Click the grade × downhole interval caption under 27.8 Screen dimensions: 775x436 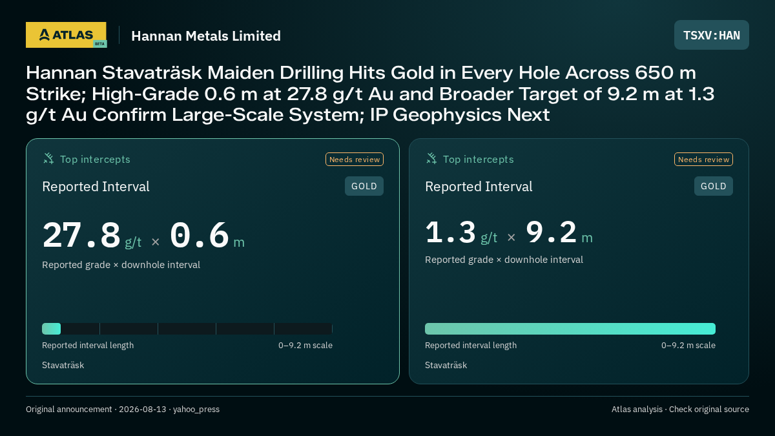tap(121, 265)
